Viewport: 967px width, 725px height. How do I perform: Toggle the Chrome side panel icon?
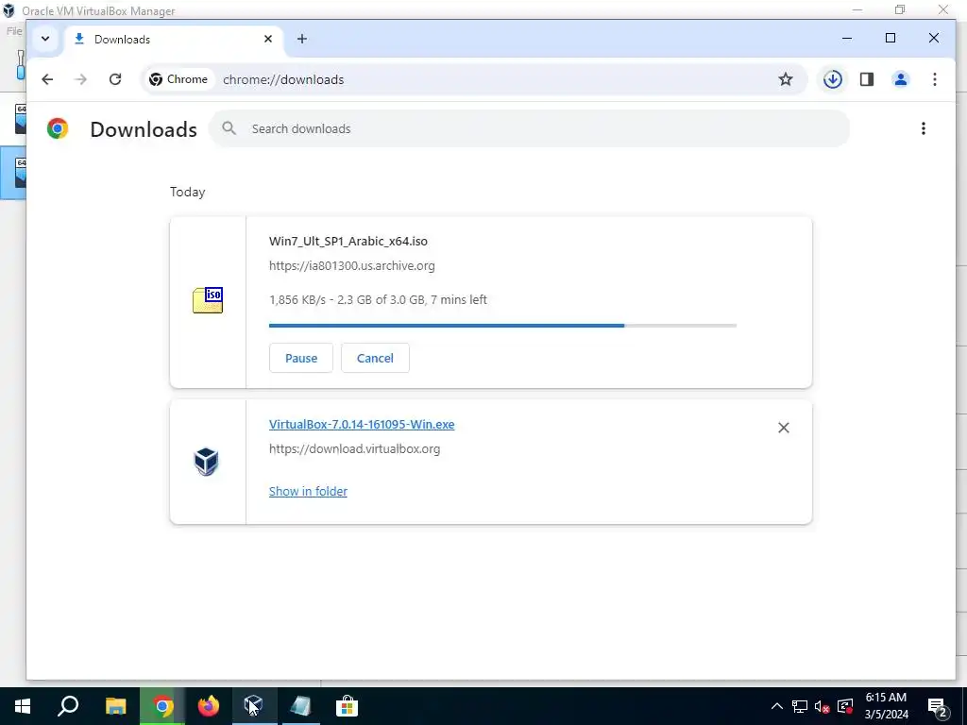click(x=867, y=79)
